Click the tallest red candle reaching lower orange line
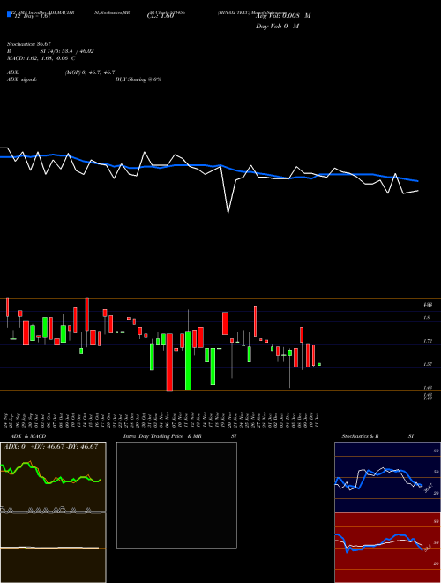Image resolution: width=441 pixels, height=583 pixels. (x=169, y=362)
